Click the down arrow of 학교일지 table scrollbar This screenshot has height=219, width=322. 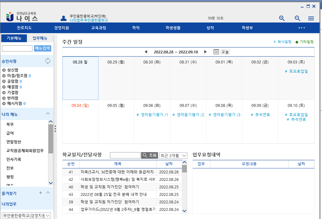click(x=184, y=211)
